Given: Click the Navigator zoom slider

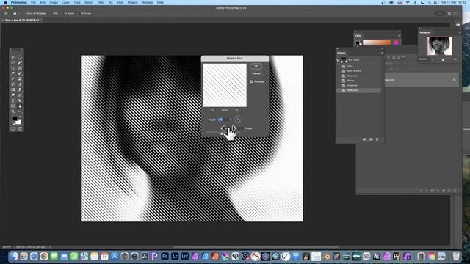Looking at the screenshot, I should pos(444,59).
